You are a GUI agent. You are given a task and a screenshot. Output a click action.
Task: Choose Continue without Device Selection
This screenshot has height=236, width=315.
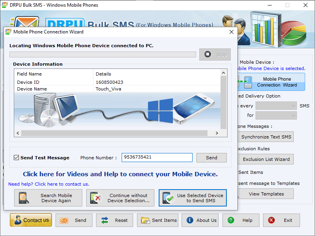(x=120, y=198)
